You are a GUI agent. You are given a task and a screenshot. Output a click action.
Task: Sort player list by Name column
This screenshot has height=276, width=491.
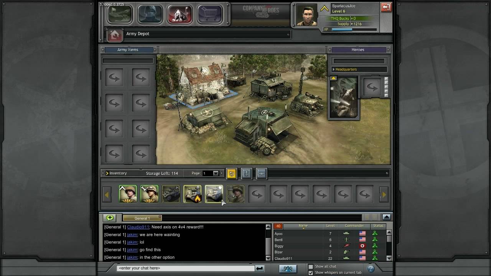[303, 226]
